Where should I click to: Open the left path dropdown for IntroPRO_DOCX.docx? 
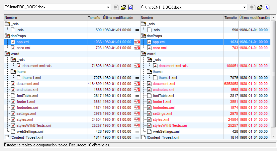point(108,7)
